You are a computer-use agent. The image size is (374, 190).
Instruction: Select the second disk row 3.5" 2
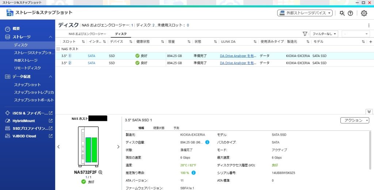pos(146,63)
